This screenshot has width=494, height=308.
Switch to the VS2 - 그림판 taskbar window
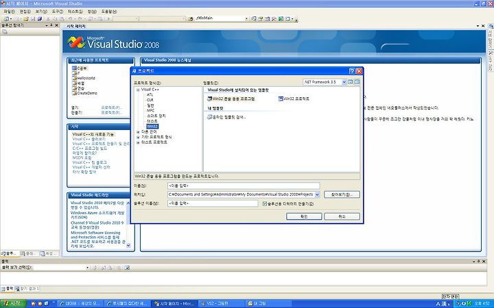tap(222, 304)
